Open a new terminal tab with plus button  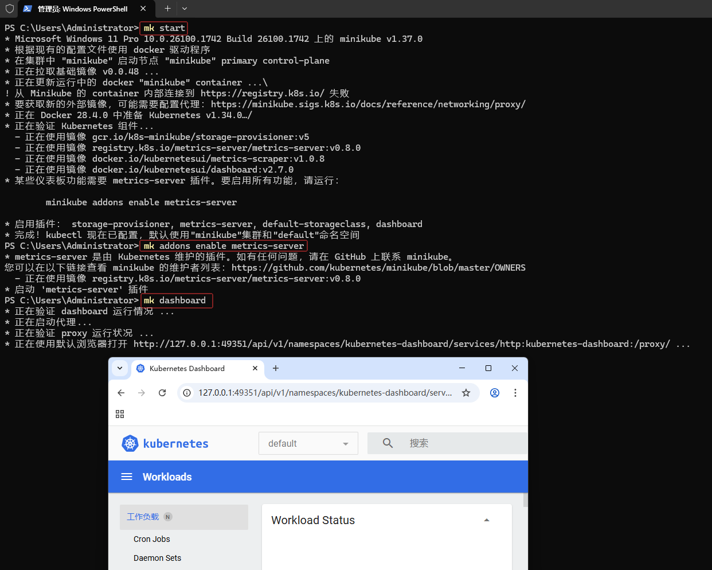pos(167,9)
